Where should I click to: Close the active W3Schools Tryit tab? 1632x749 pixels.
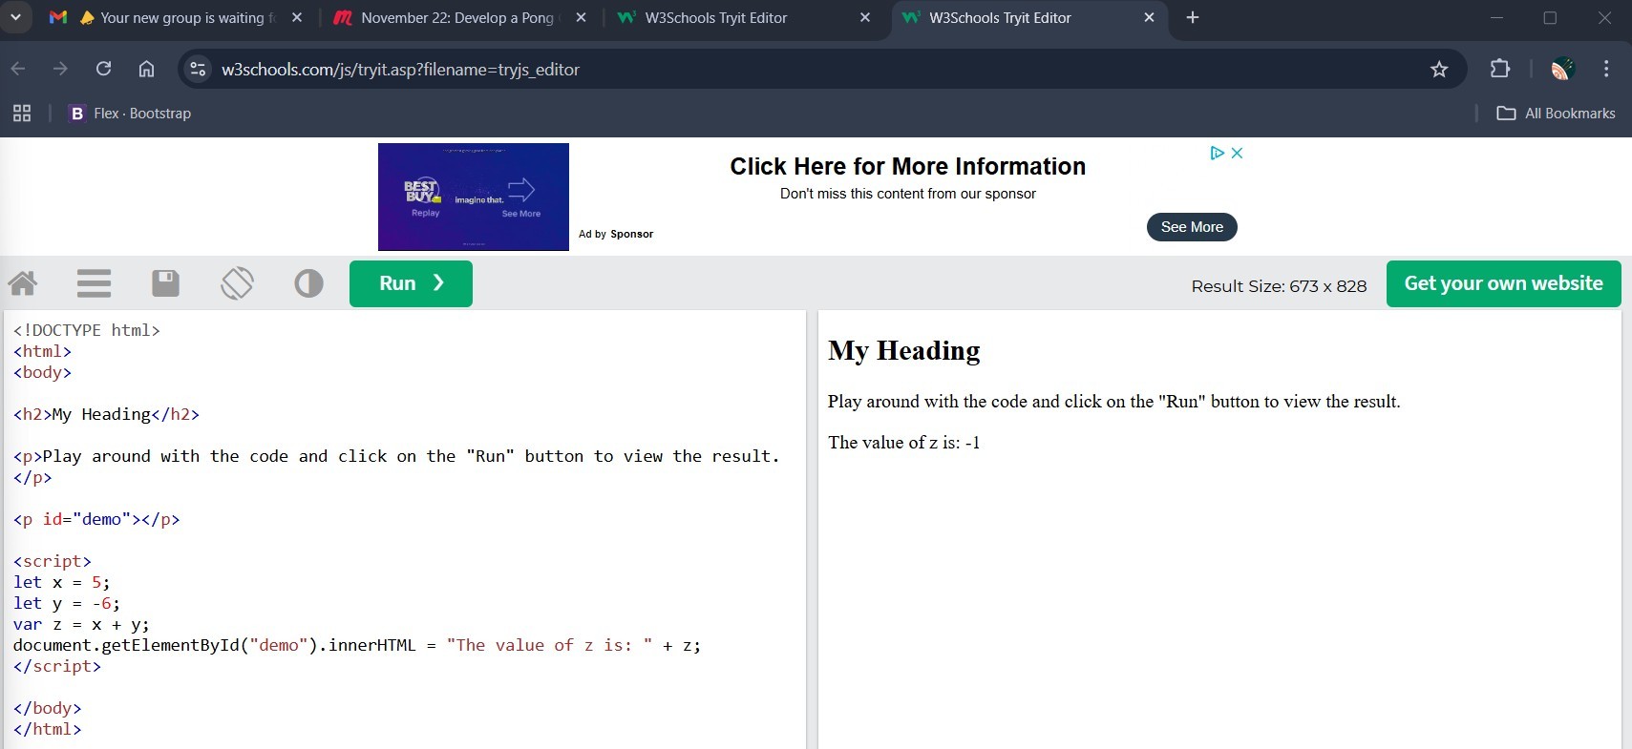coord(1149,17)
